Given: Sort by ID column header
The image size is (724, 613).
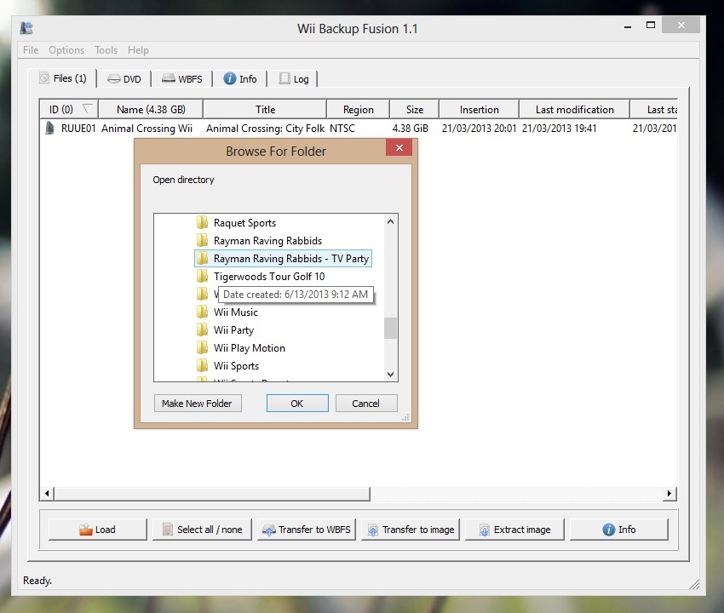Looking at the screenshot, I should [x=68, y=109].
